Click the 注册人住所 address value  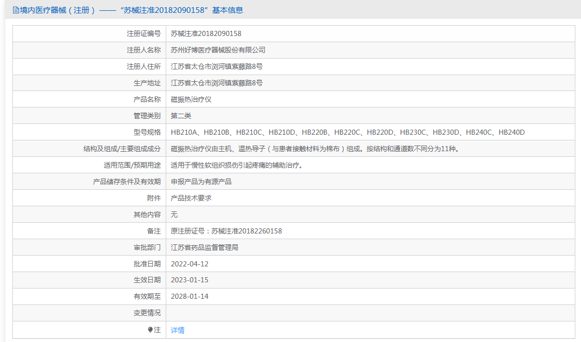pyautogui.click(x=216, y=67)
